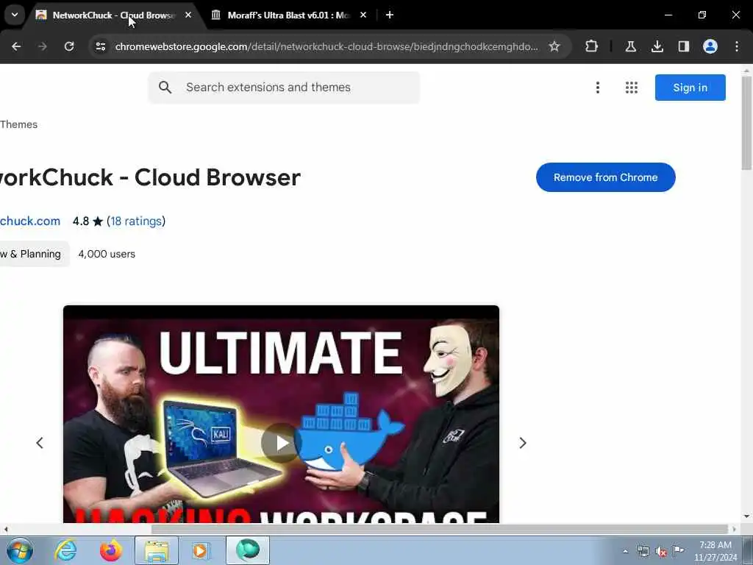The width and height of the screenshot is (753, 565).
Task: Click the horizontal page scrollbar thumb
Action: tap(440, 529)
